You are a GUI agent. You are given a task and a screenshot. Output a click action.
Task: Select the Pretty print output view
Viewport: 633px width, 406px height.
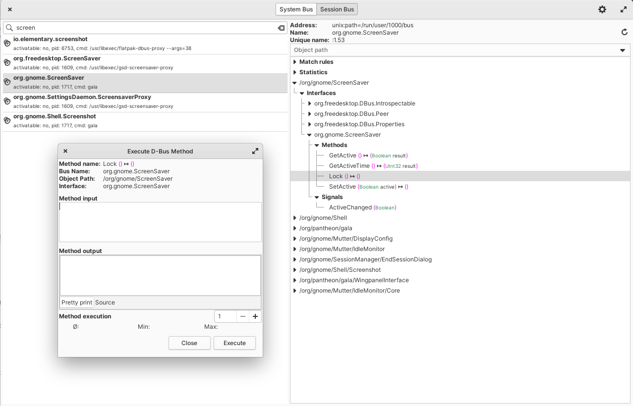click(77, 303)
